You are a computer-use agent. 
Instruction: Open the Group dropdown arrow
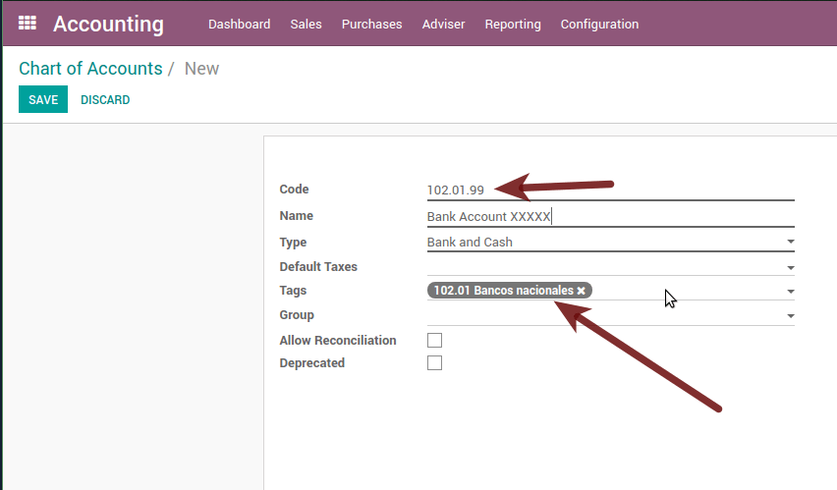click(790, 316)
